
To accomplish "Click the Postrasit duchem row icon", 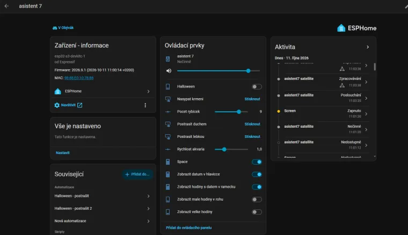I will [168, 124].
